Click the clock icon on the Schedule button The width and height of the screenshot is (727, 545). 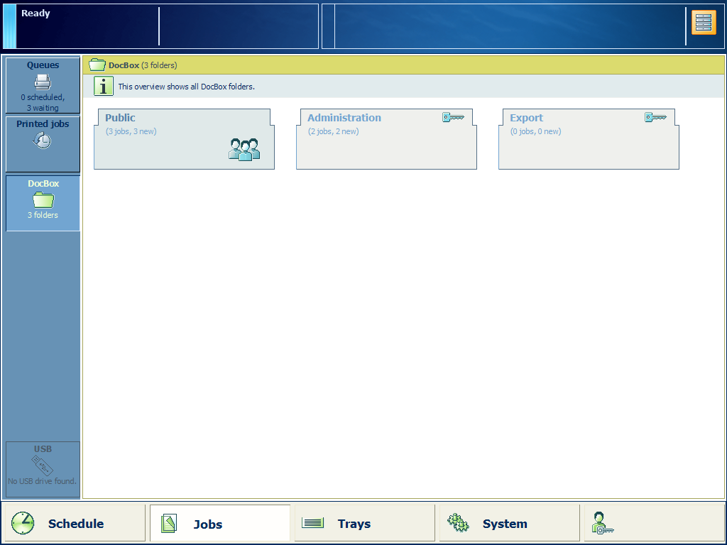[x=23, y=523]
